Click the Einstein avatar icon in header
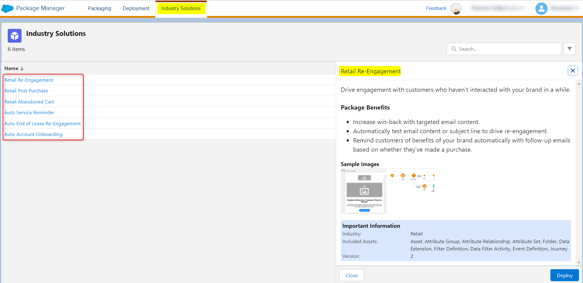Image resolution: width=583 pixels, height=283 pixels. coord(456,9)
